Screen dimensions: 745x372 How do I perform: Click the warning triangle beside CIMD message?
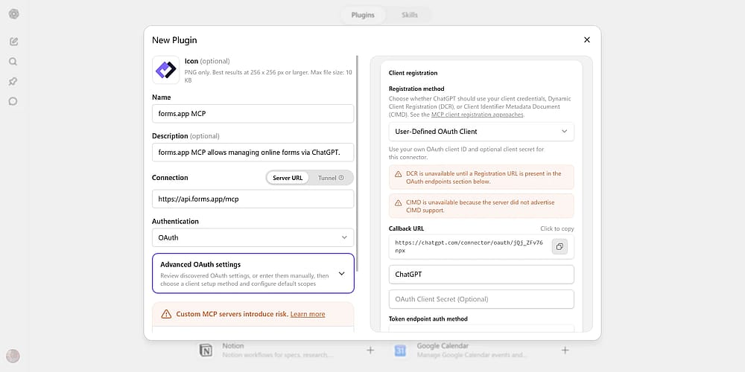[x=398, y=202]
